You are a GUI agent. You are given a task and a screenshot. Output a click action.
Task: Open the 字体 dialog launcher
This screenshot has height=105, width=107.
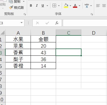(92, 14)
